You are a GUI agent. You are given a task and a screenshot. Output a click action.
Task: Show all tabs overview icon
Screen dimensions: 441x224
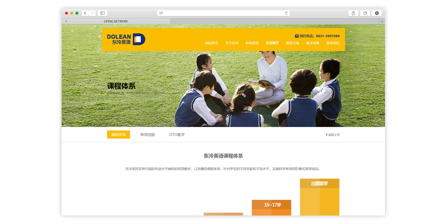365,13
